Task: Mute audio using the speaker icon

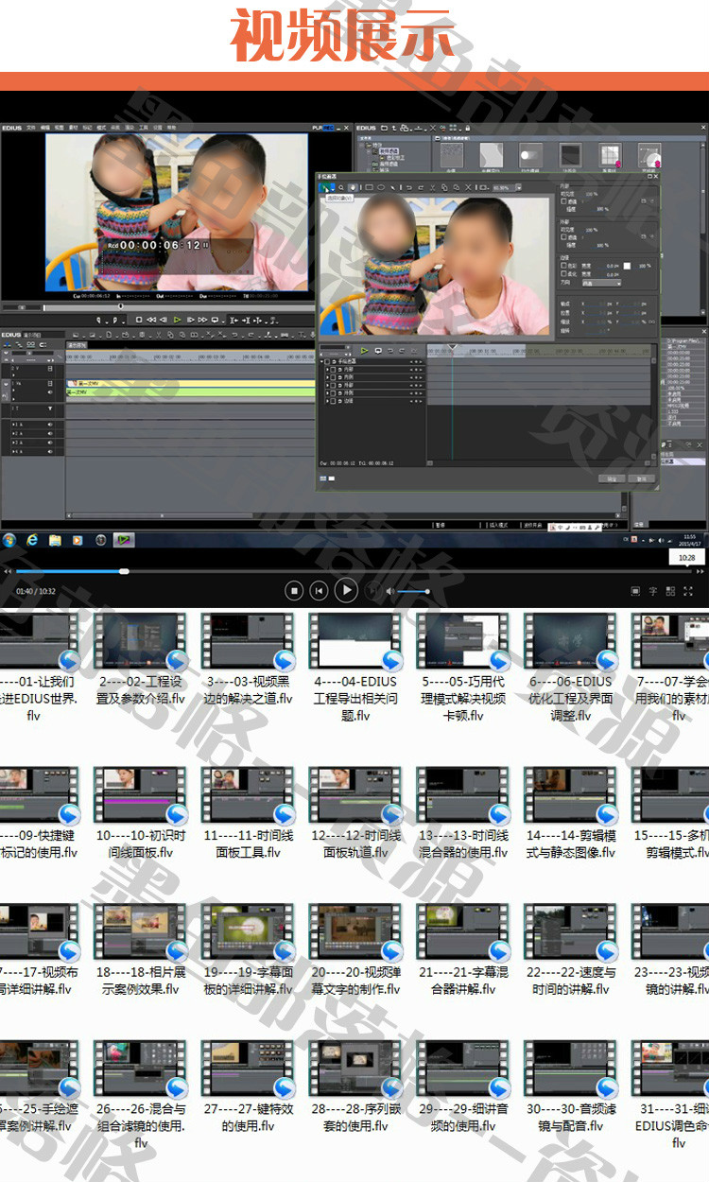Action: 389,591
